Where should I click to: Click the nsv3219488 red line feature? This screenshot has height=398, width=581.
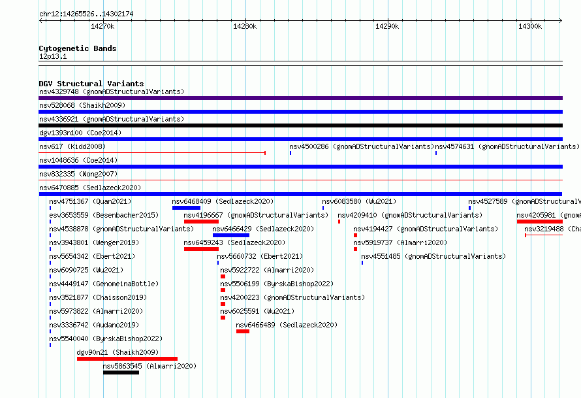[x=544, y=235]
